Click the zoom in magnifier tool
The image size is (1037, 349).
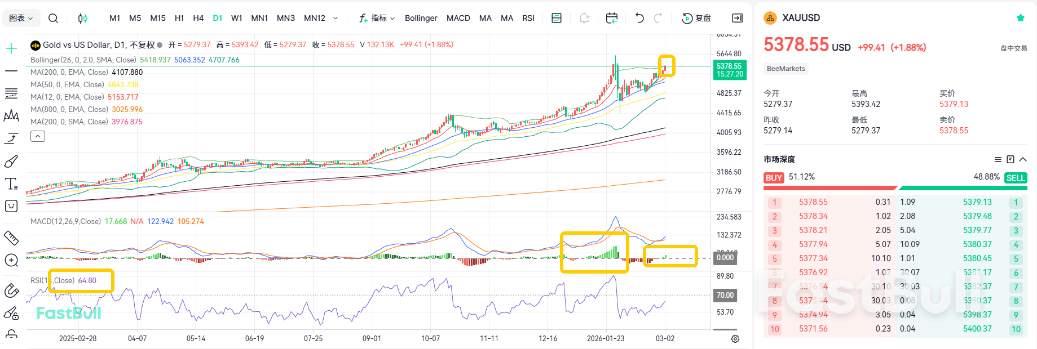[11, 260]
